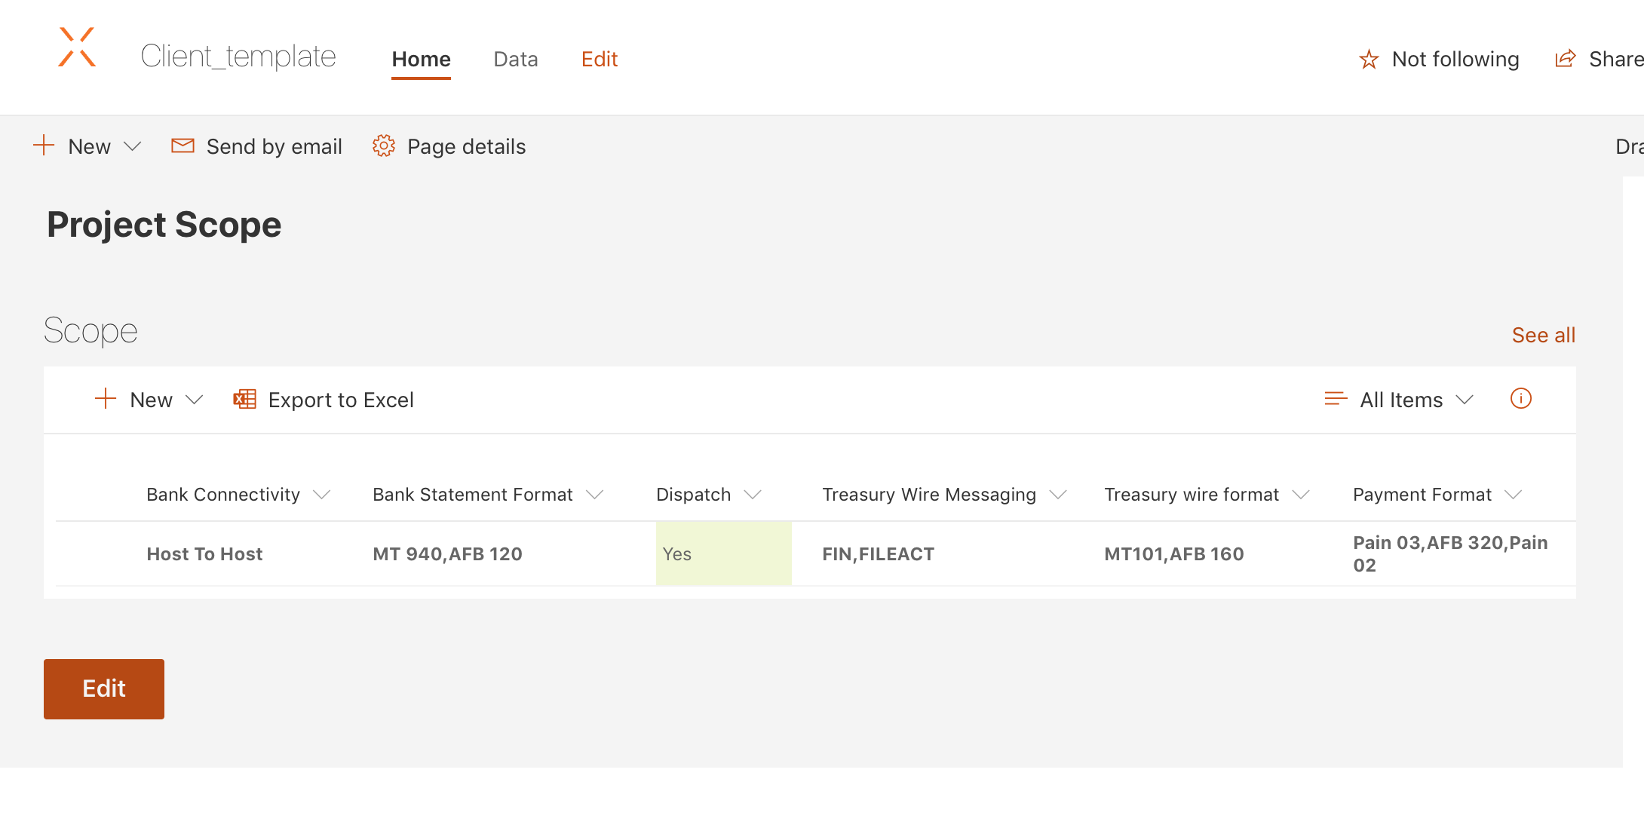Open Bank Statement Format column dropdown
The image size is (1644, 834).
[595, 495]
